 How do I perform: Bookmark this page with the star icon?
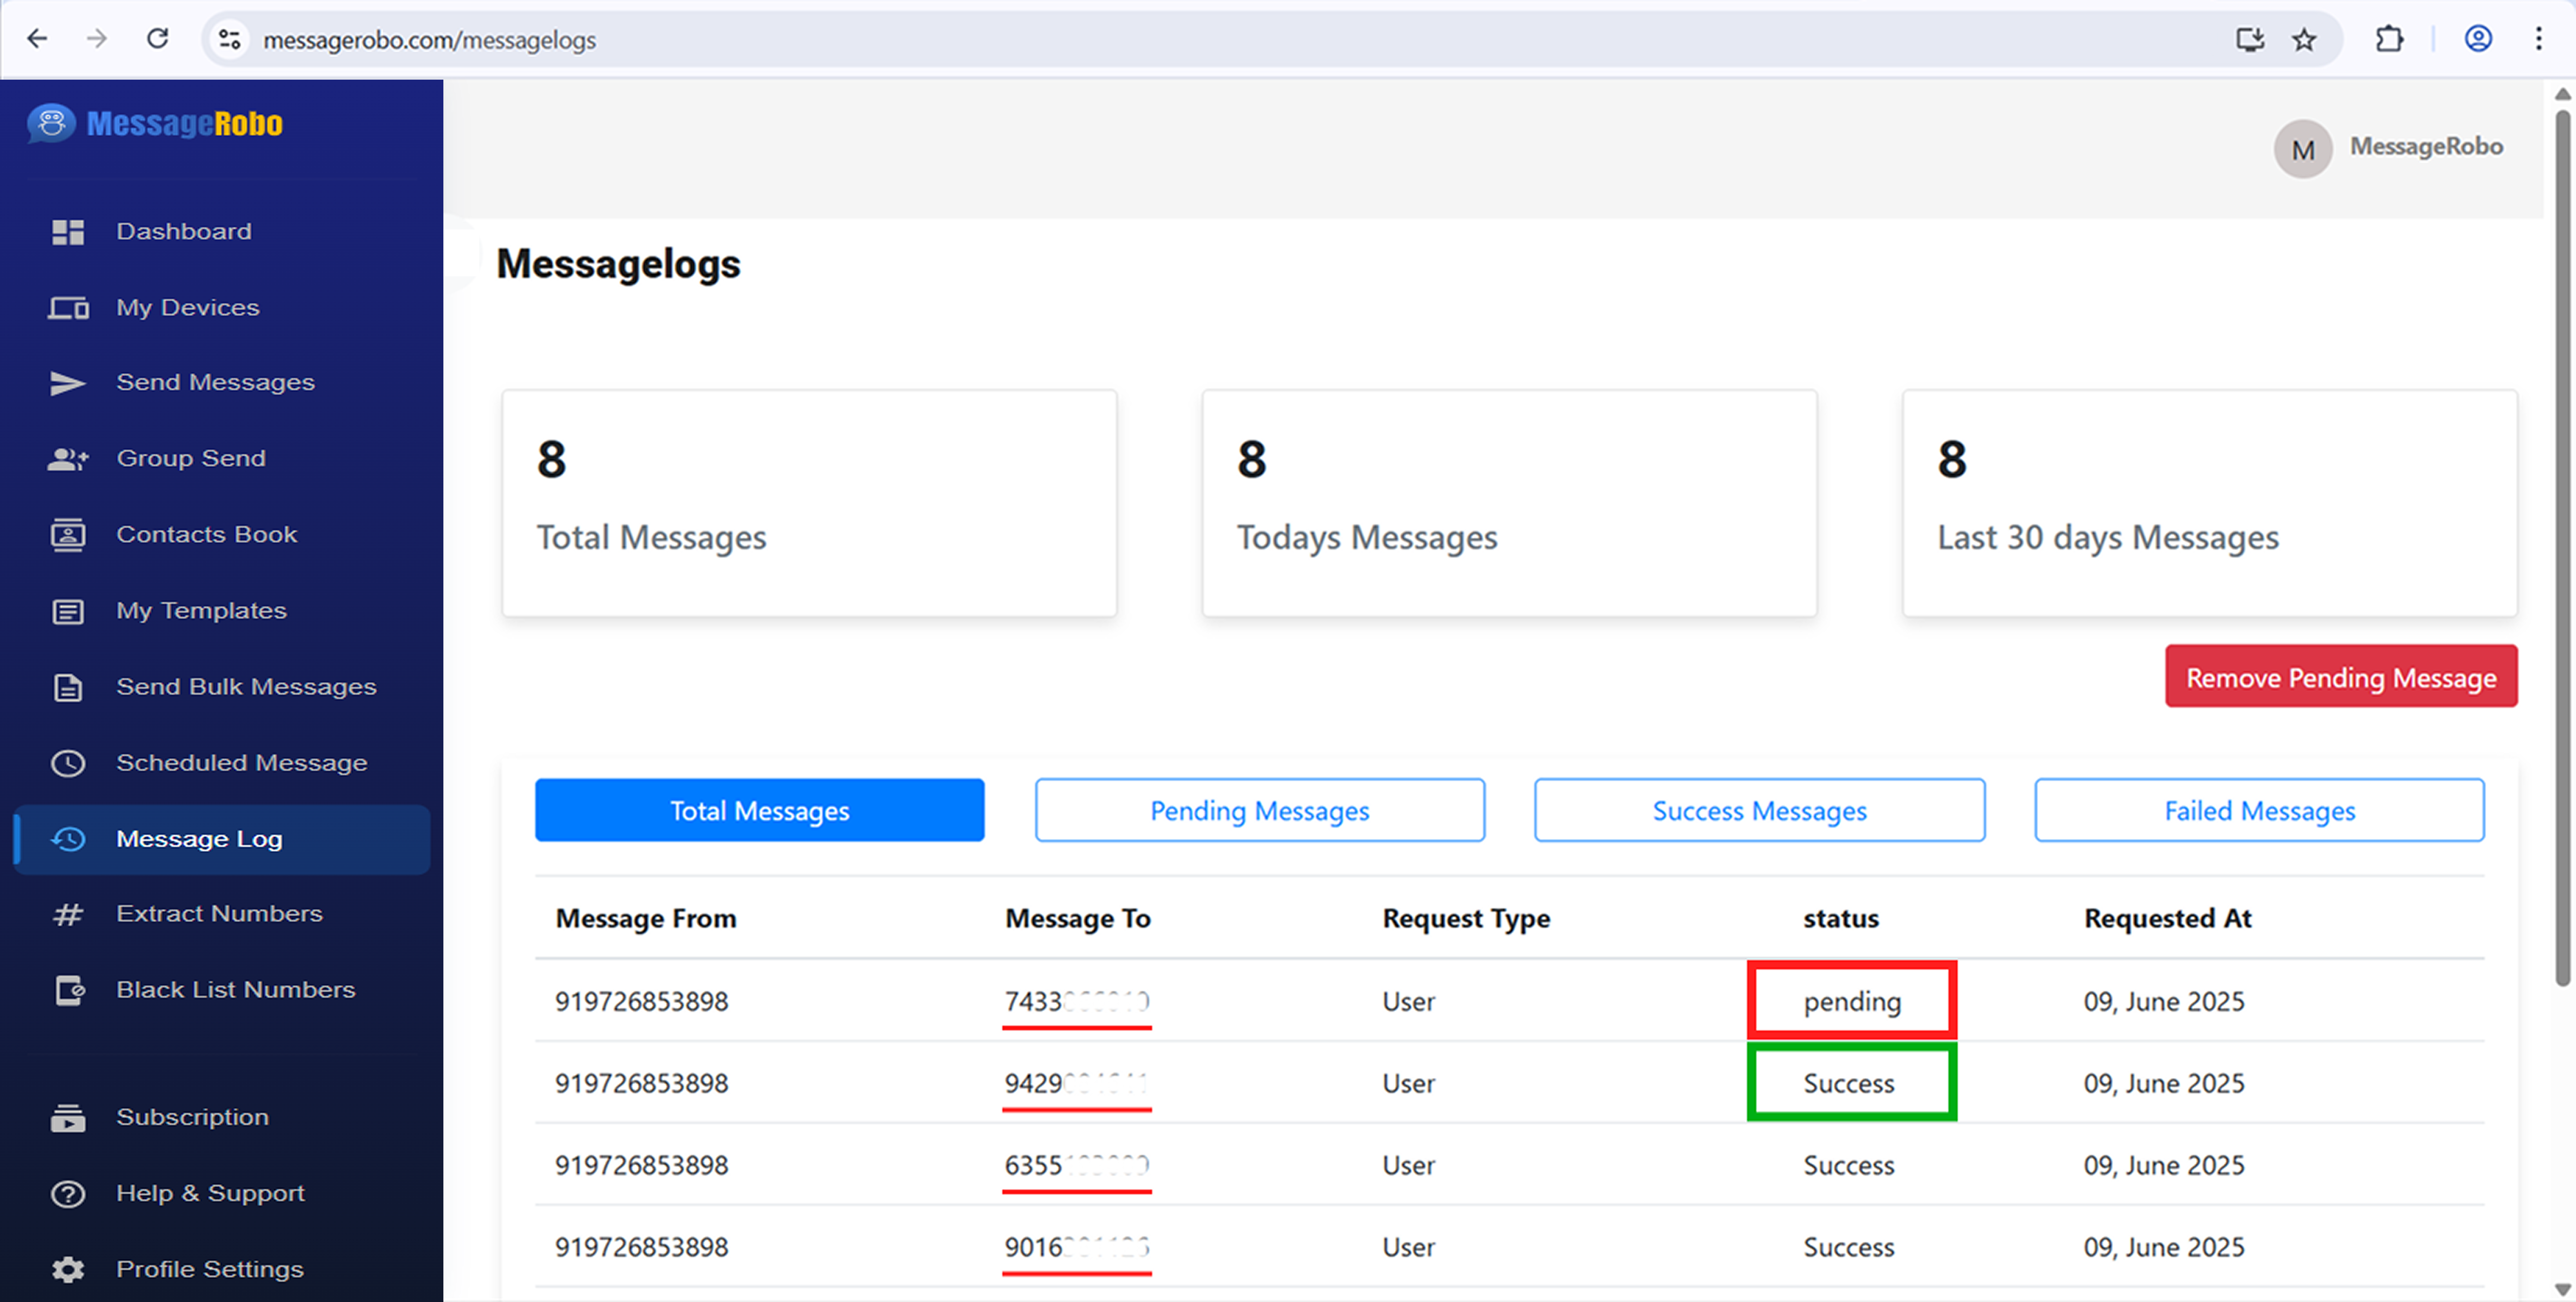(x=2304, y=39)
